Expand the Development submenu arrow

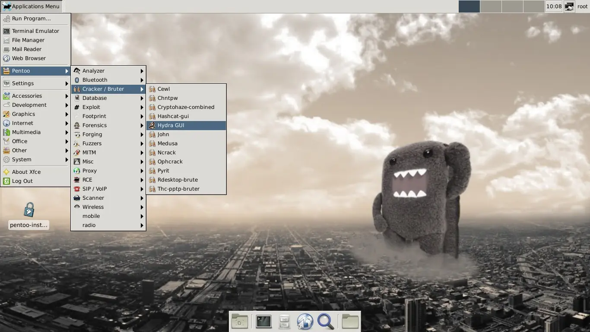67,105
